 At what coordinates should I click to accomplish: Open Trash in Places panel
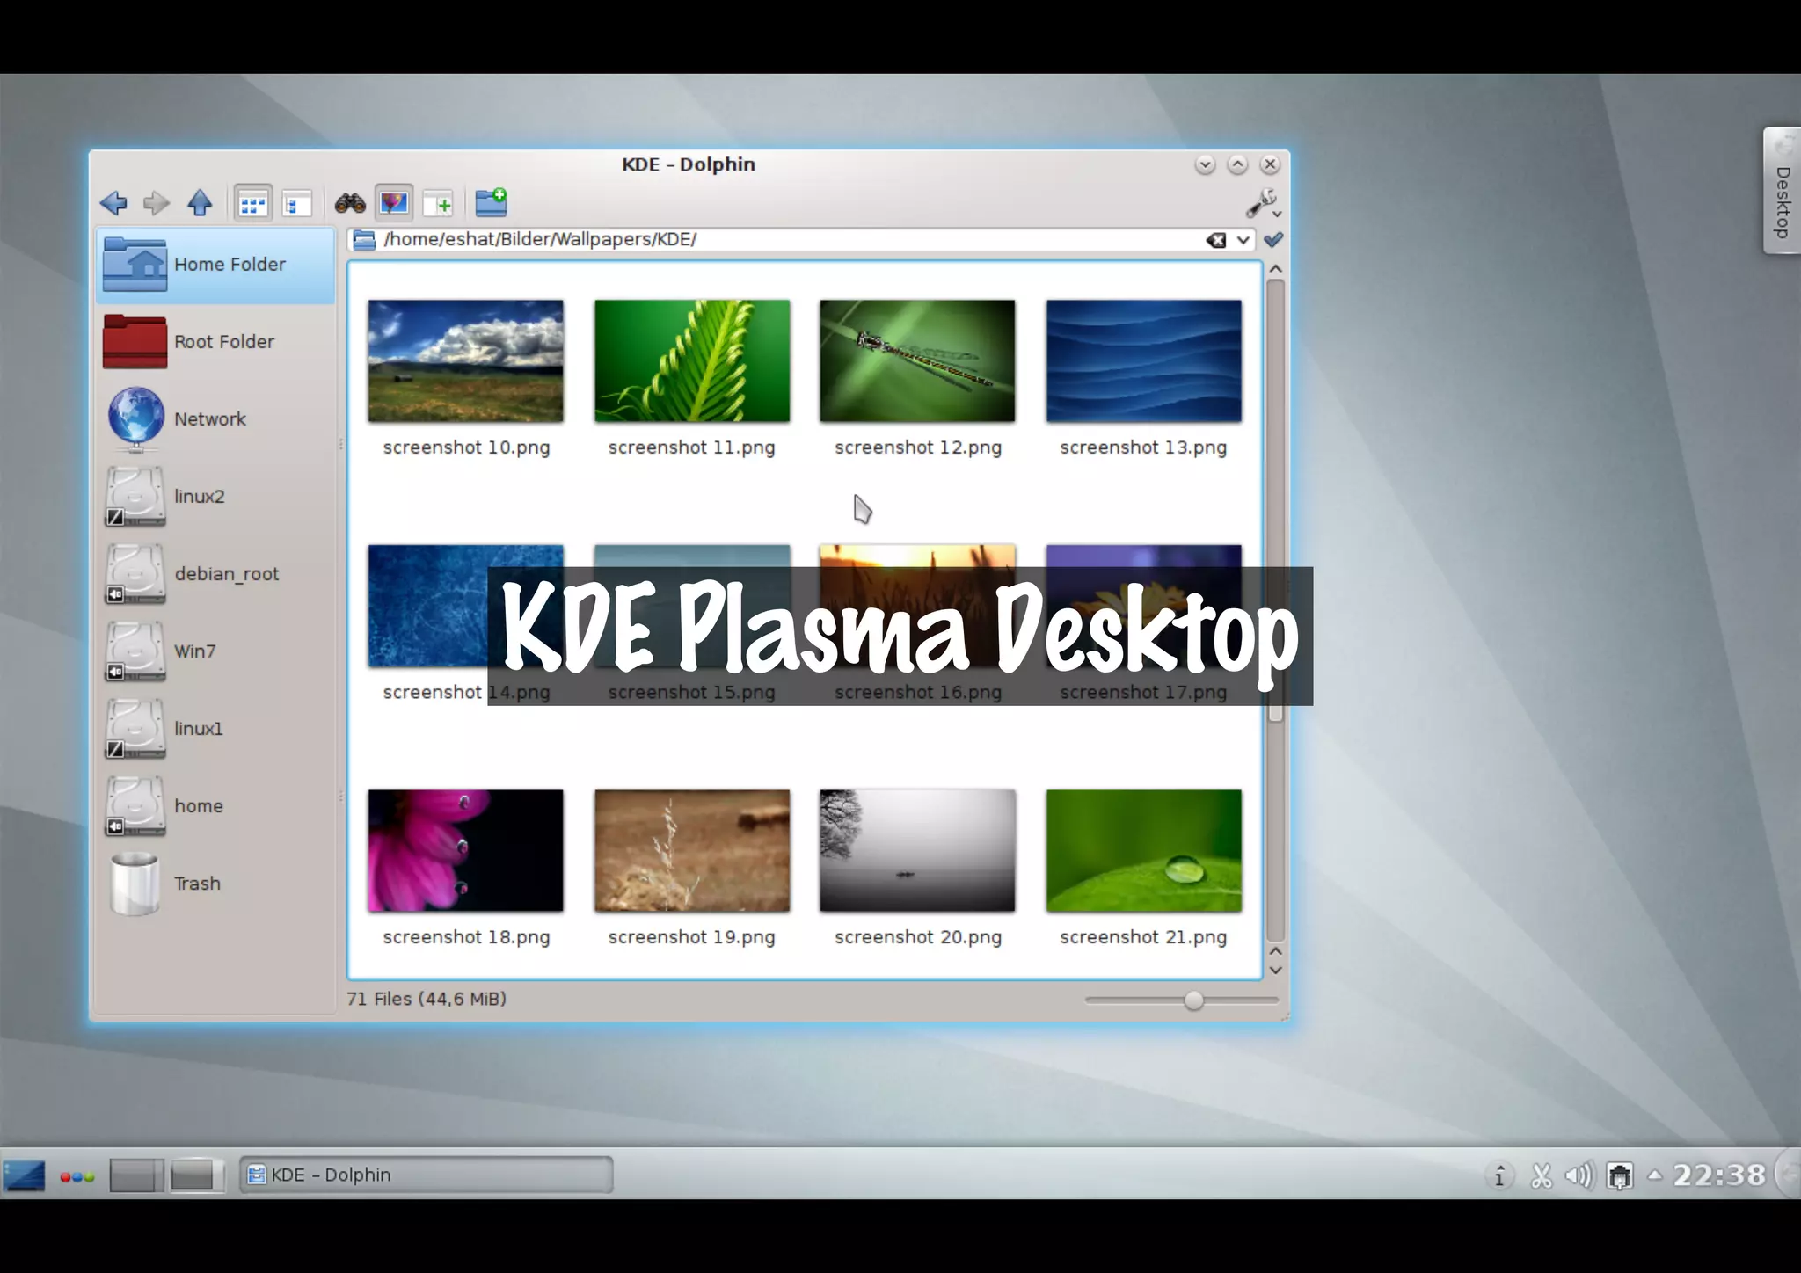(x=215, y=884)
